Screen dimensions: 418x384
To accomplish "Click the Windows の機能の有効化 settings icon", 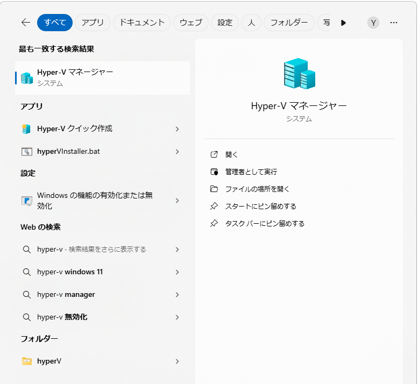I will point(27,201).
